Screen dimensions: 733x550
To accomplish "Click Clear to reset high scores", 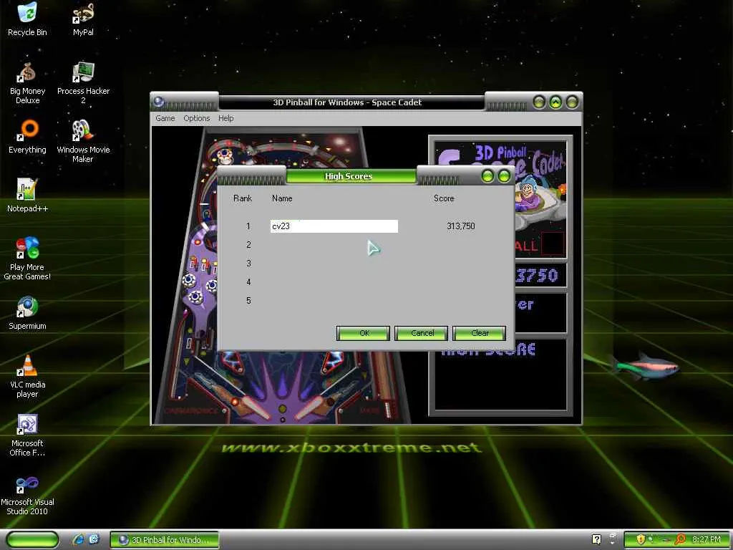I will click(479, 333).
